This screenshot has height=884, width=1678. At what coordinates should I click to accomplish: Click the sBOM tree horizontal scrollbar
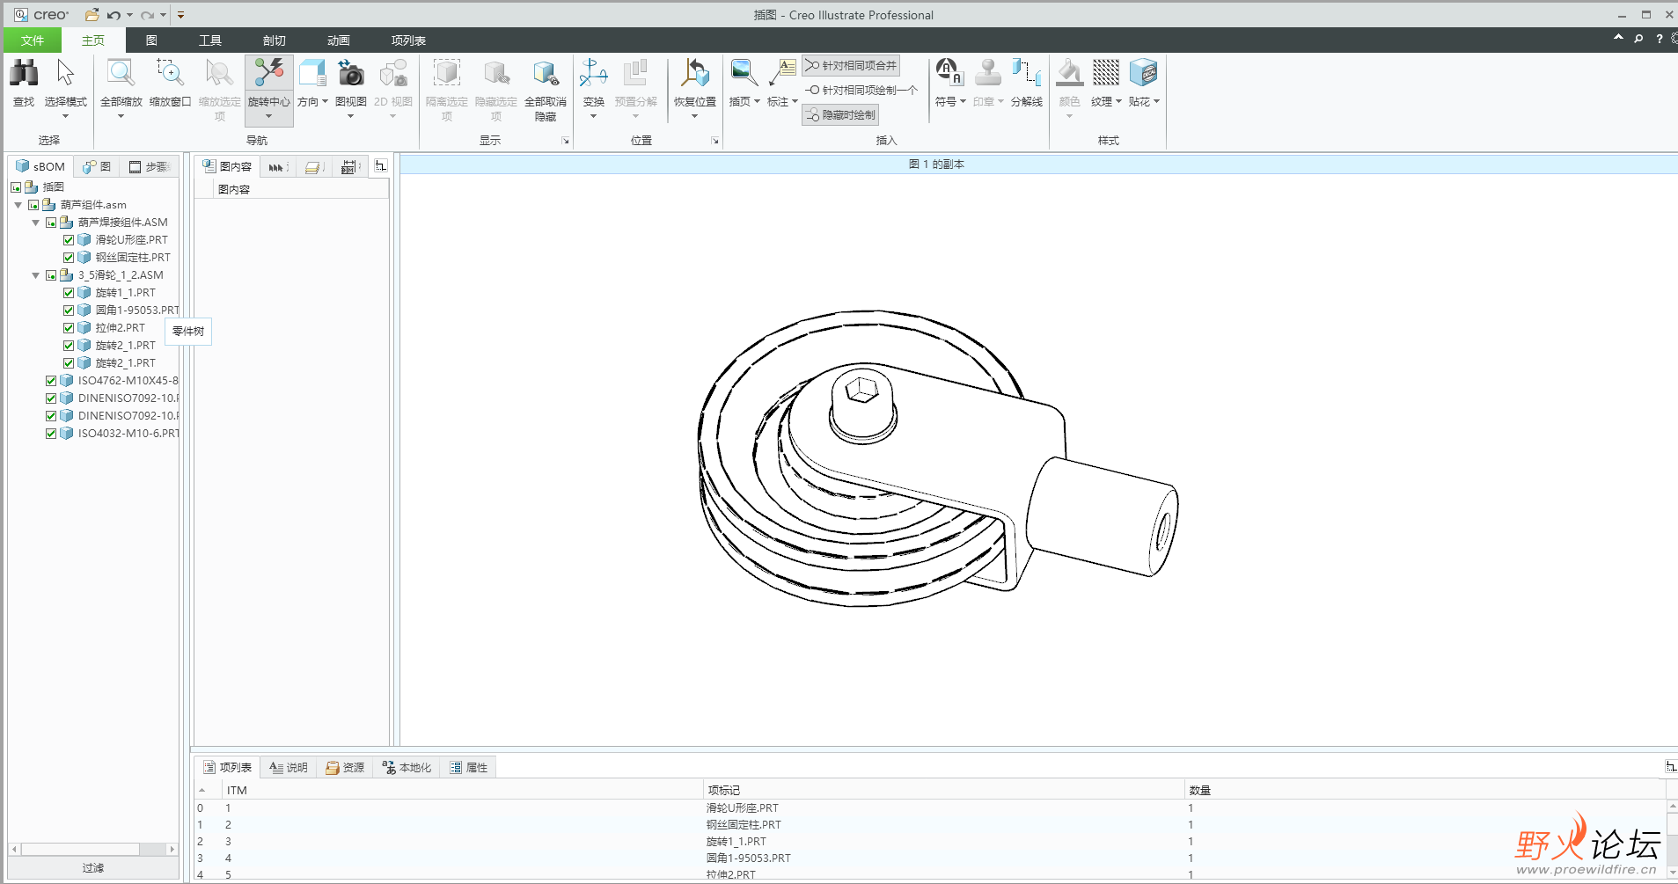coord(80,850)
